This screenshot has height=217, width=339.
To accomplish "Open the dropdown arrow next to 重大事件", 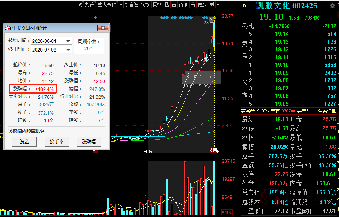I will 121,5.
